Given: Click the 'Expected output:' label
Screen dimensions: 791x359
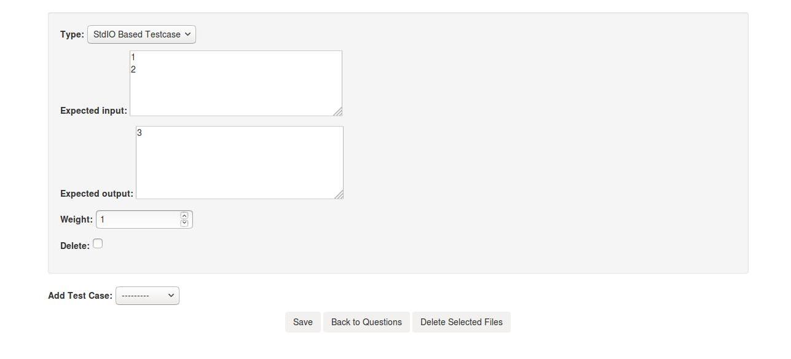Looking at the screenshot, I should coord(96,194).
